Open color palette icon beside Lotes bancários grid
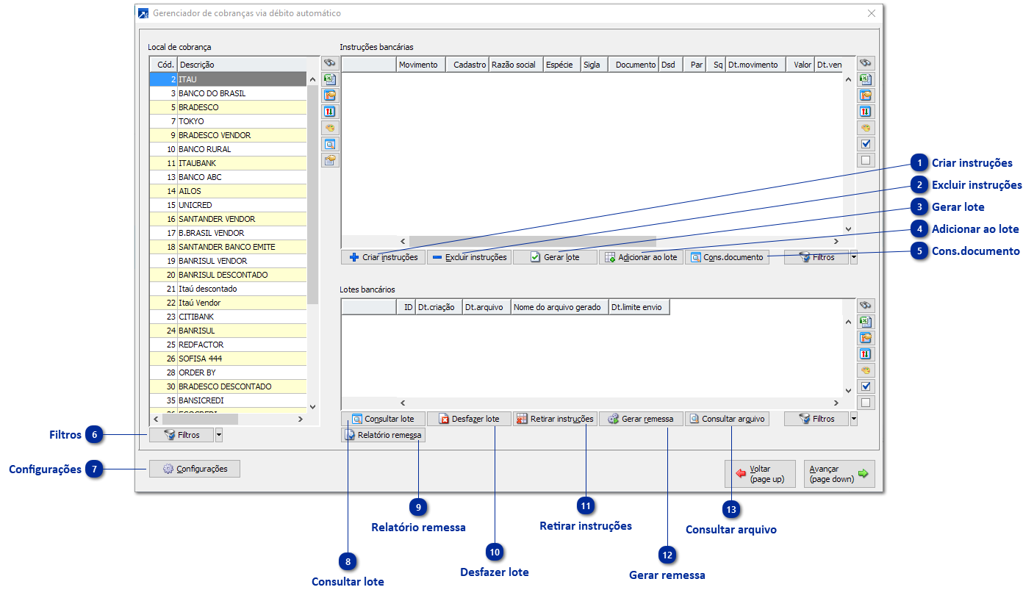The width and height of the screenshot is (1034, 601). coord(866,370)
